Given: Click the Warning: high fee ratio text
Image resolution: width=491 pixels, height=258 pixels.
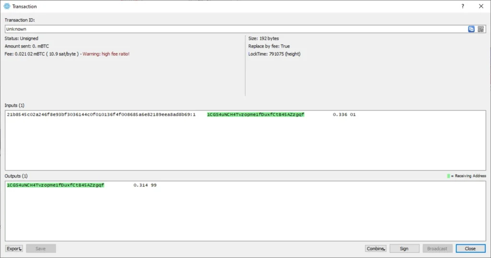Looking at the screenshot, I should point(106,54).
